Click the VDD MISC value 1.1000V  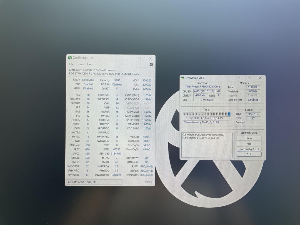click(147, 128)
